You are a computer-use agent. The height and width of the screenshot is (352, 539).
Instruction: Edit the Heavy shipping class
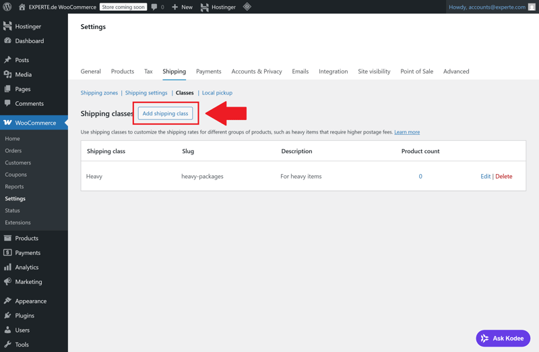(485, 177)
